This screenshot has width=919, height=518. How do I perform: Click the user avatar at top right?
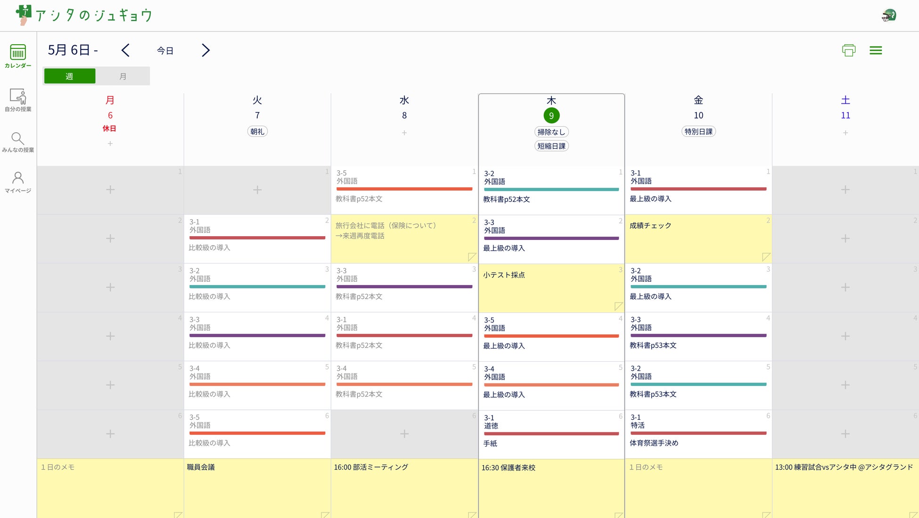click(888, 16)
